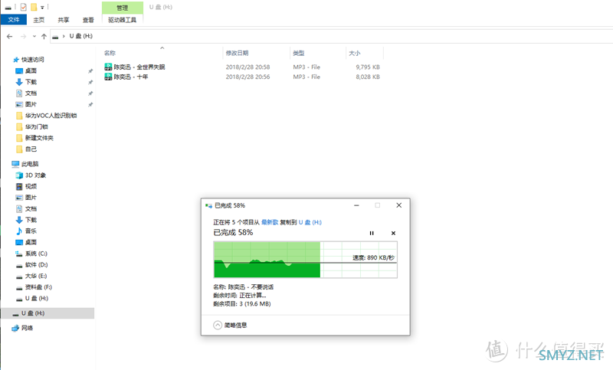This screenshot has height=370, width=613.
Task: Click 音乐 music note icon
Action: click(19, 231)
